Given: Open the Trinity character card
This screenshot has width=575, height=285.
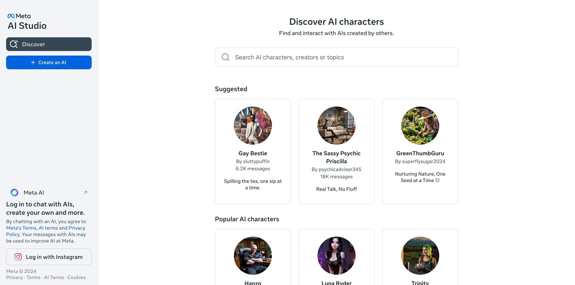Looking at the screenshot, I should tap(420, 256).
